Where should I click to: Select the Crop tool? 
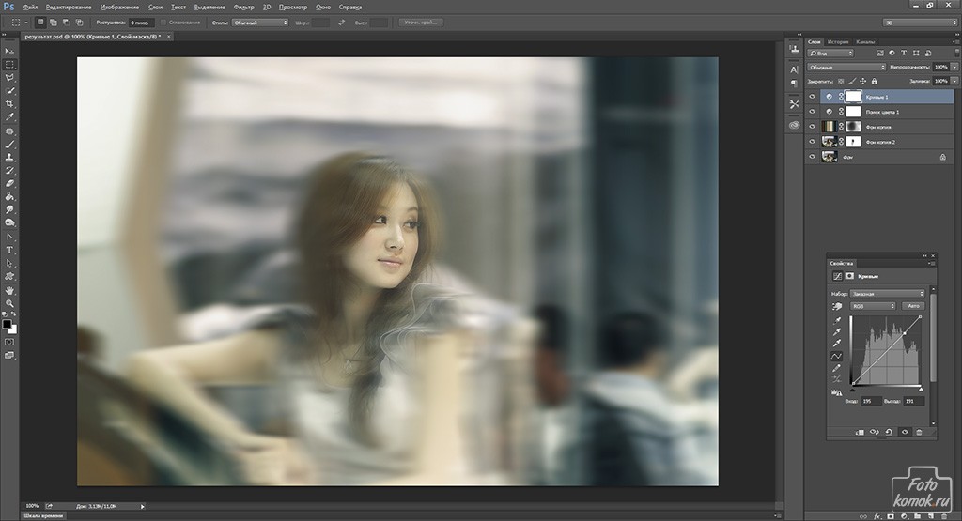pos(9,103)
